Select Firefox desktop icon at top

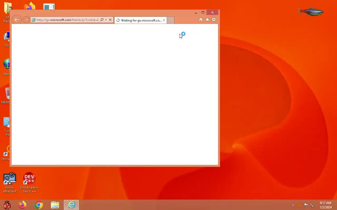click(x=29, y=6)
